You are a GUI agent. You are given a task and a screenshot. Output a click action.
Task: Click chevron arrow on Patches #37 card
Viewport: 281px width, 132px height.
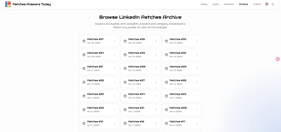point(115,41)
